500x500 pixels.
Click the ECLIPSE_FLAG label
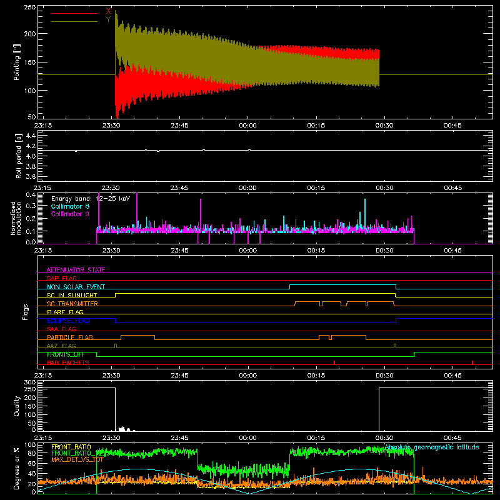pos(68,321)
